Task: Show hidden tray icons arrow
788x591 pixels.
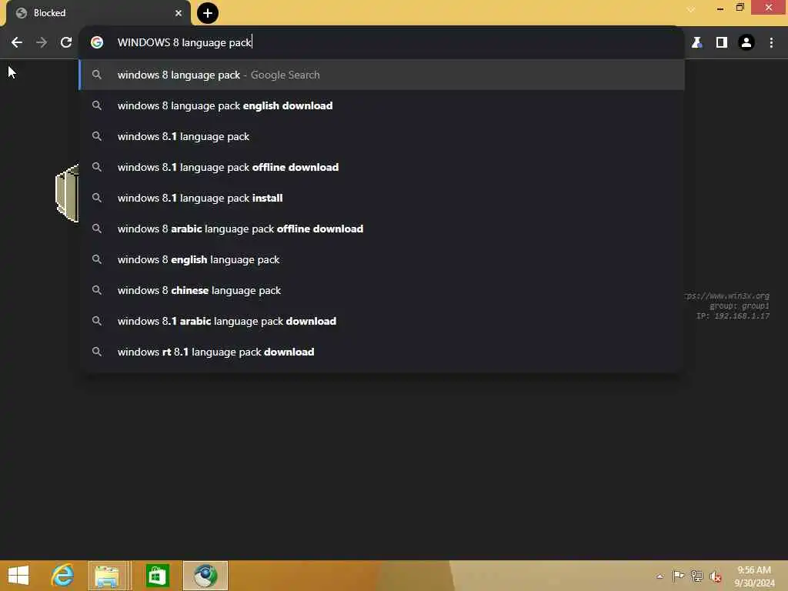Action: point(659,576)
